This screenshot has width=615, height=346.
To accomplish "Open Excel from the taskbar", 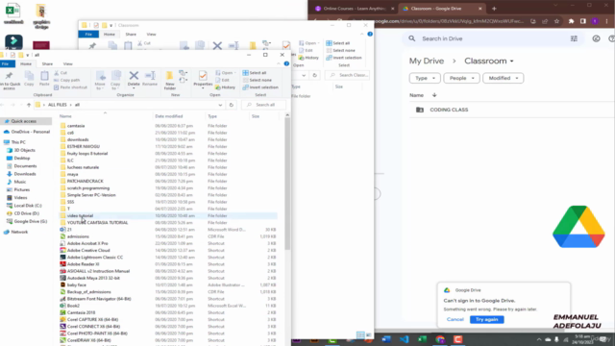I will (423, 339).
